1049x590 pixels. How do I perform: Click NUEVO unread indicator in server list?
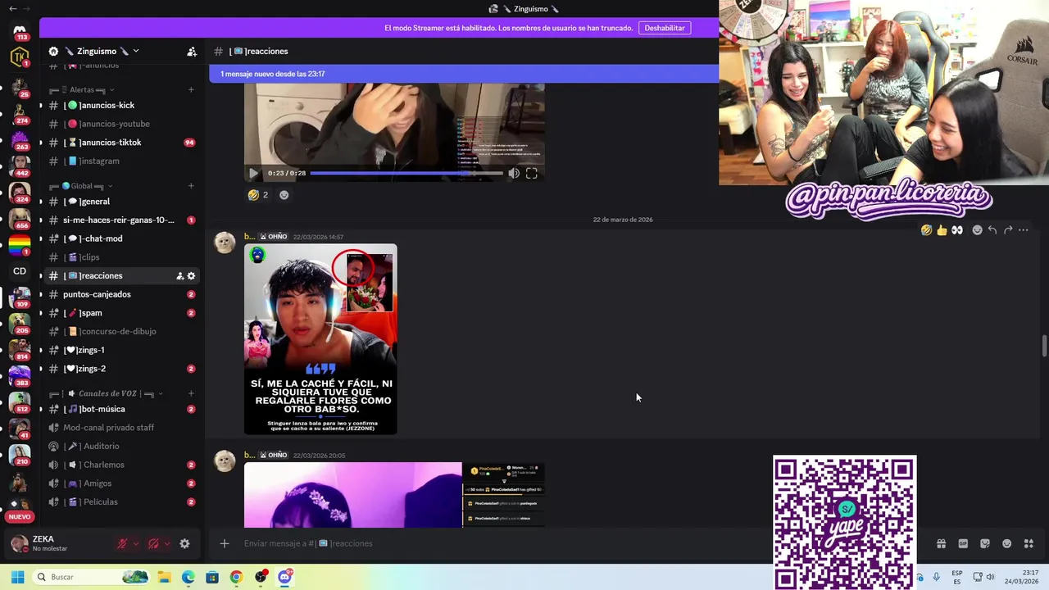[x=20, y=517]
